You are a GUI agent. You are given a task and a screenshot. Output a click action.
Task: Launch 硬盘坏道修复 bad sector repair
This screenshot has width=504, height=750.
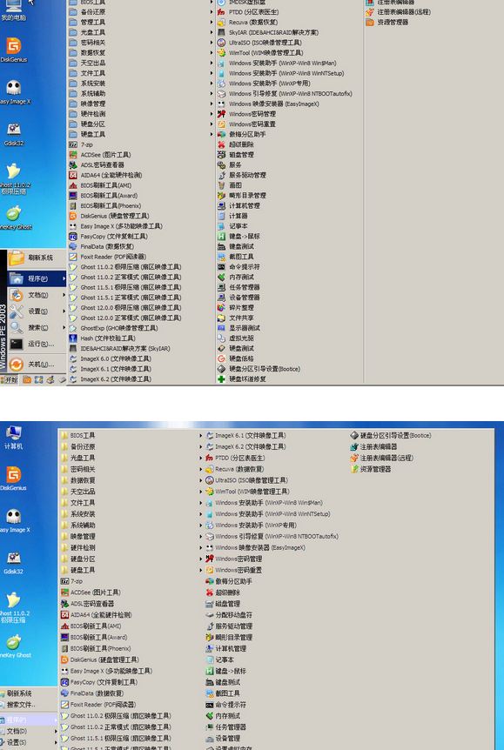tap(242, 378)
